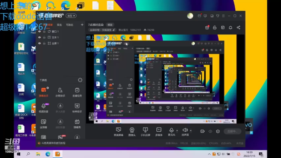Select the first orange scene tab

48,25
